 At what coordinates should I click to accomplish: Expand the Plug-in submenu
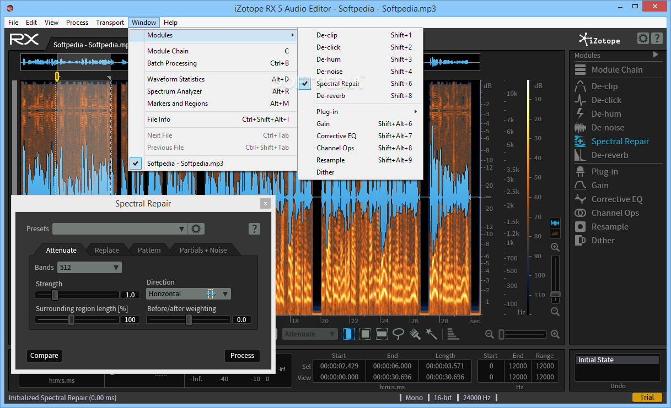[360, 112]
